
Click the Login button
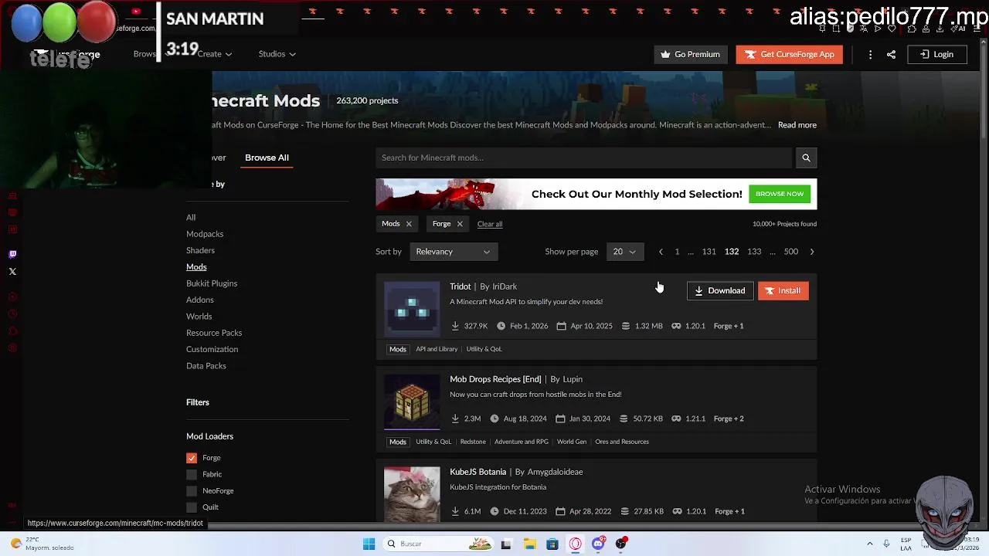point(936,54)
